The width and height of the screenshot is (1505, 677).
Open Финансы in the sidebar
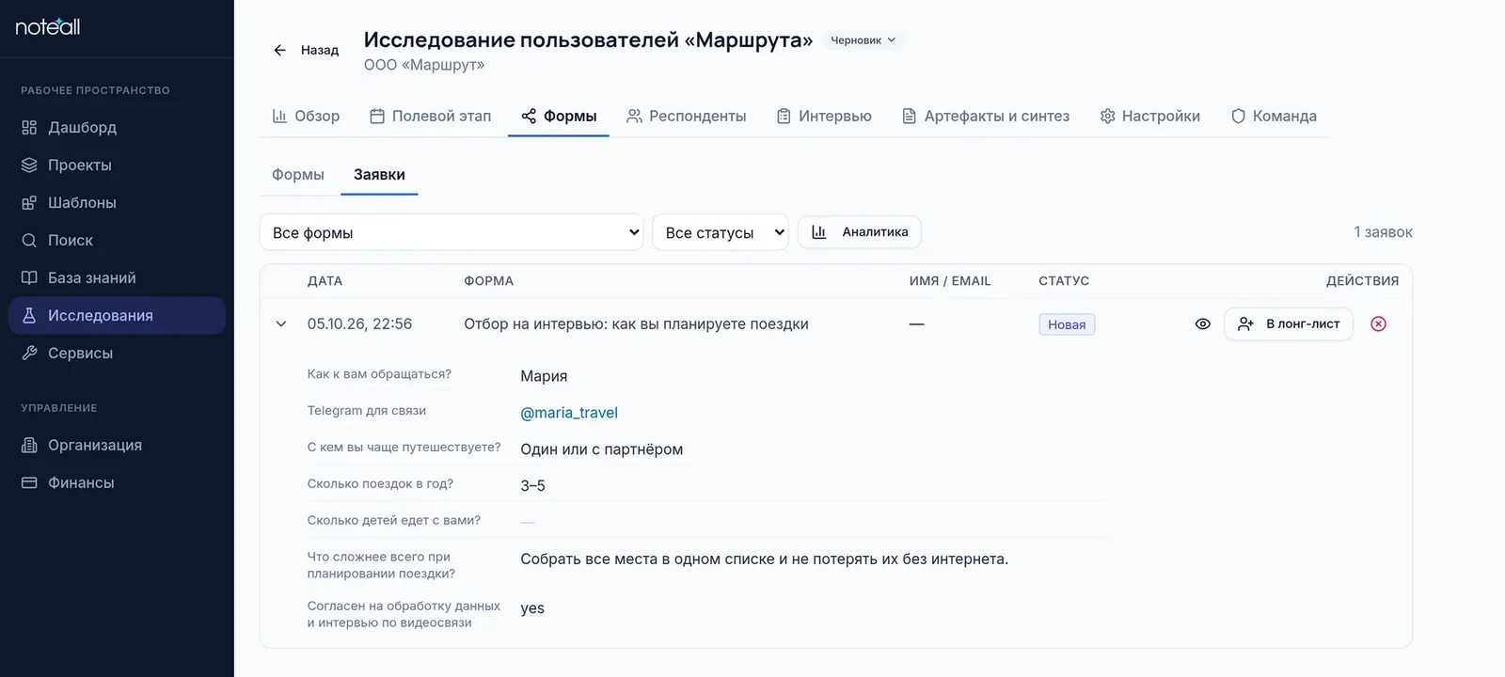(117, 482)
